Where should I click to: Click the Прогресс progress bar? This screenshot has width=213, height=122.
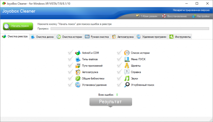pos(130,29)
